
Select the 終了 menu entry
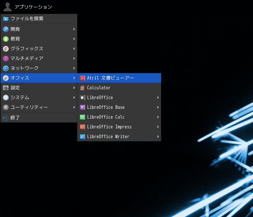click(x=39, y=118)
